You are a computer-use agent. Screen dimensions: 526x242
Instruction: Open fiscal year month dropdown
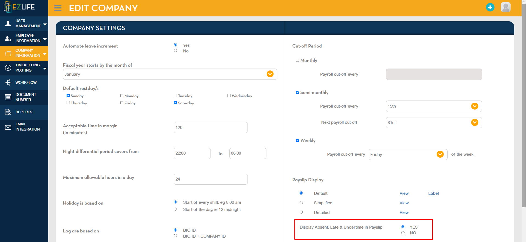click(170, 74)
